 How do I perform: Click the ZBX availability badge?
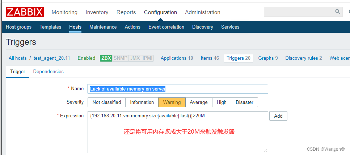(x=106, y=58)
